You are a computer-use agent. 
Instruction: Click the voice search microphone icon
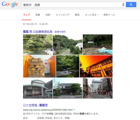tap(123, 4)
